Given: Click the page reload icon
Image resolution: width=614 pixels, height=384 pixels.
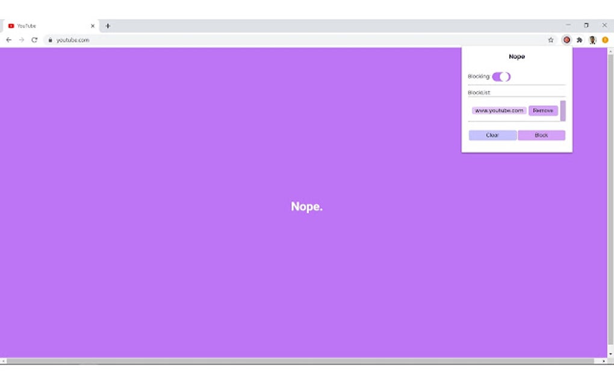Looking at the screenshot, I should (34, 40).
